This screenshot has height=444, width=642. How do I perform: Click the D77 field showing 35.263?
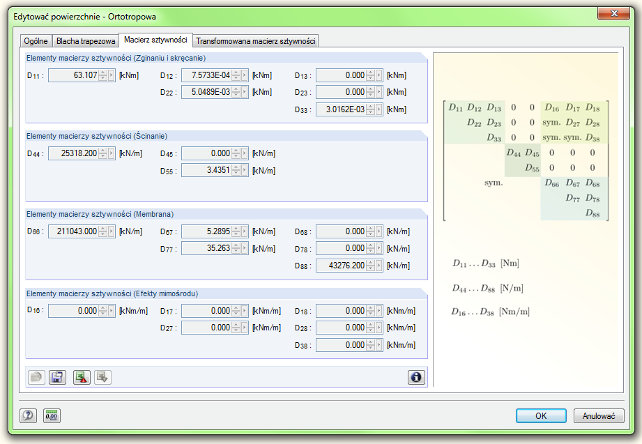click(x=207, y=248)
